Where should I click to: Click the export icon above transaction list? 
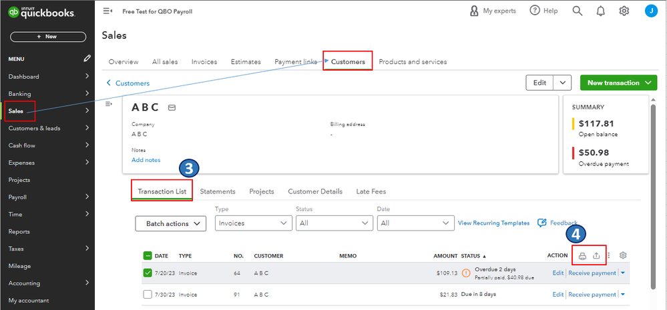(597, 256)
